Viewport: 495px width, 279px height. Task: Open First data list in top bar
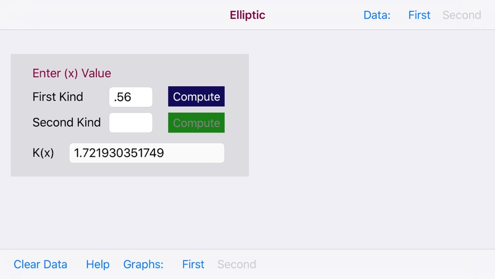pos(419,15)
